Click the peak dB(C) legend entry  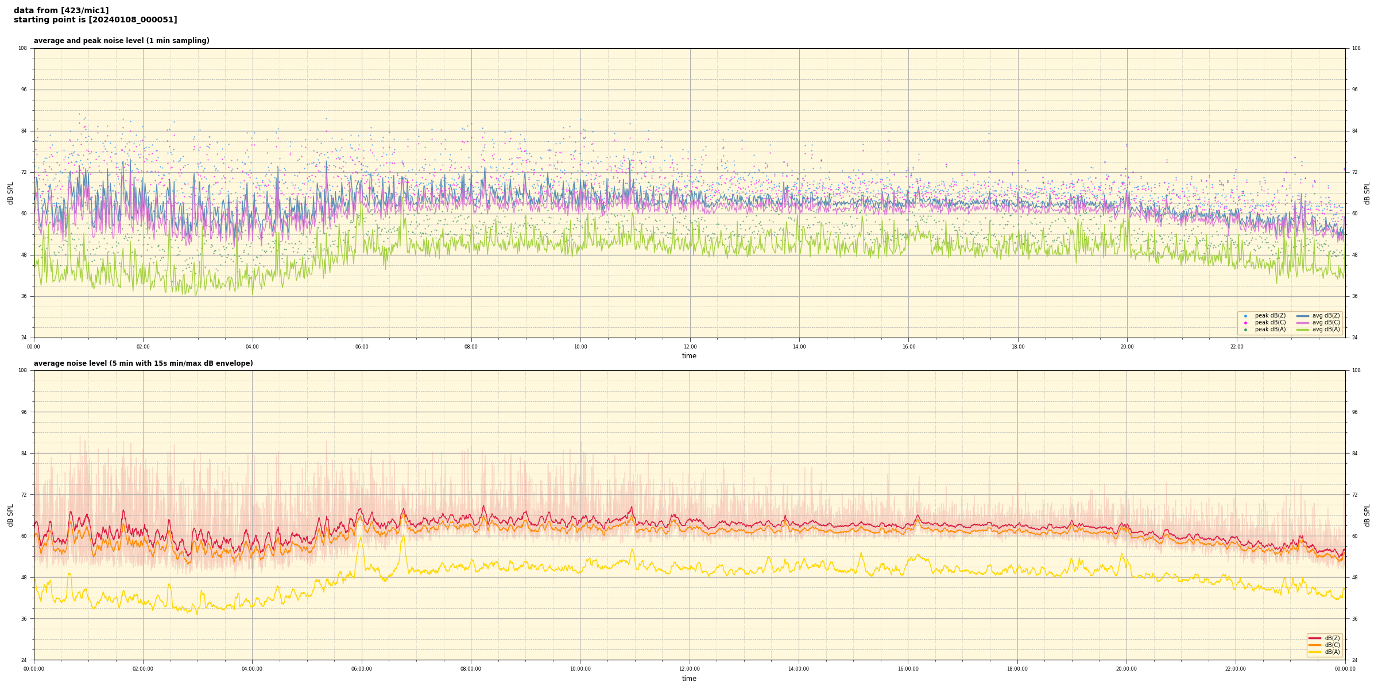coord(1270,323)
